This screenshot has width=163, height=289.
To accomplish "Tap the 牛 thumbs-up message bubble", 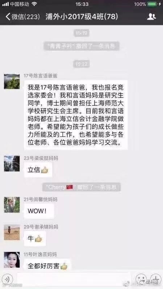I will [x=35, y=238].
